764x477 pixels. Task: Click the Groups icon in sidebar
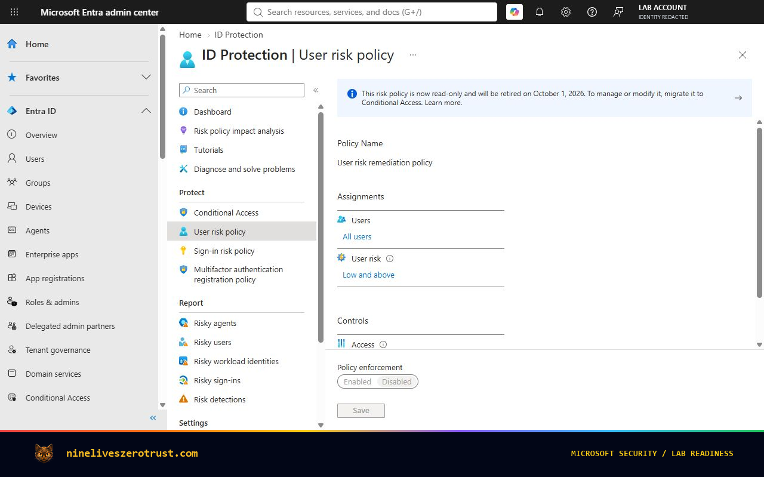pos(12,183)
